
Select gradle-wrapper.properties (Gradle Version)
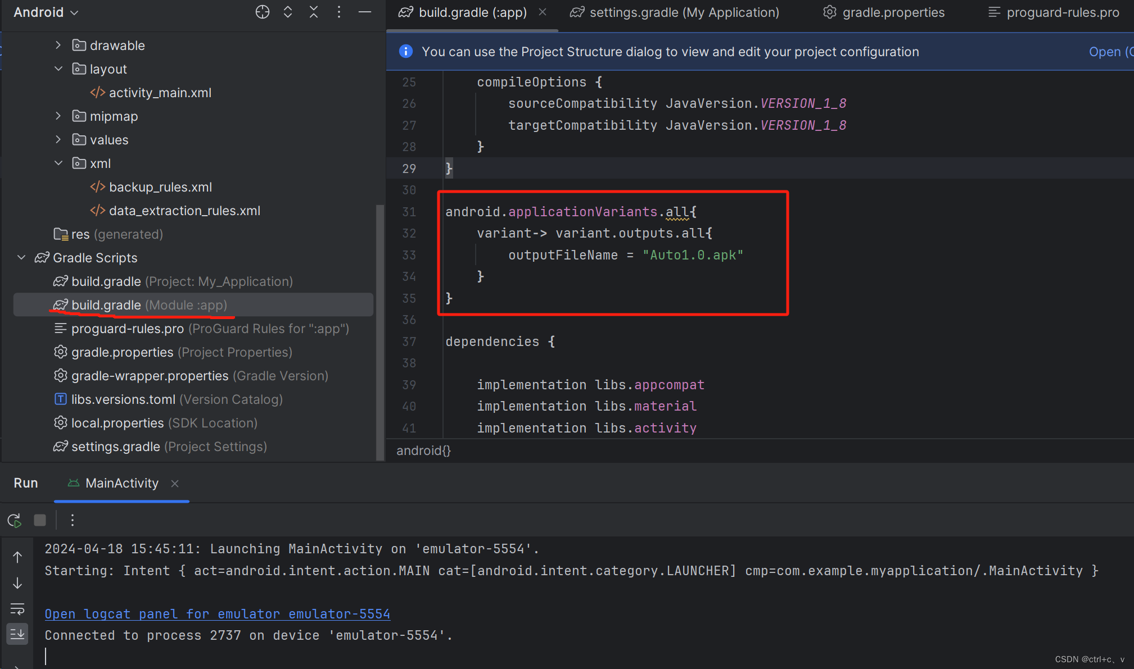[191, 376]
